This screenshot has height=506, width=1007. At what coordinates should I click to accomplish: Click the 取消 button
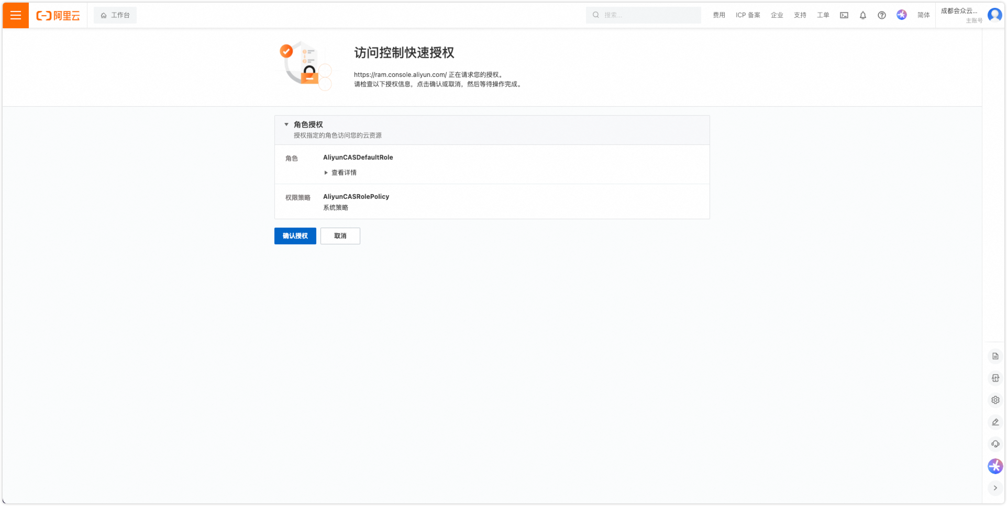tap(340, 236)
